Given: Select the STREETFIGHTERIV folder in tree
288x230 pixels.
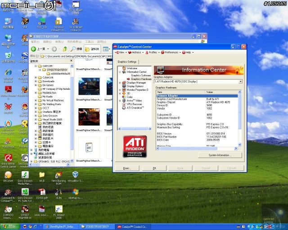Looking at the screenshot, I should (57, 70).
